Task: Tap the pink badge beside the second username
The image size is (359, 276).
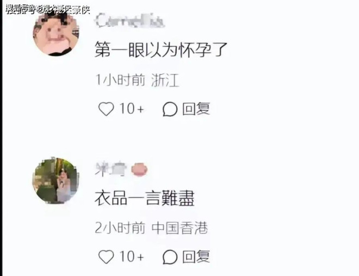Action: [x=139, y=170]
